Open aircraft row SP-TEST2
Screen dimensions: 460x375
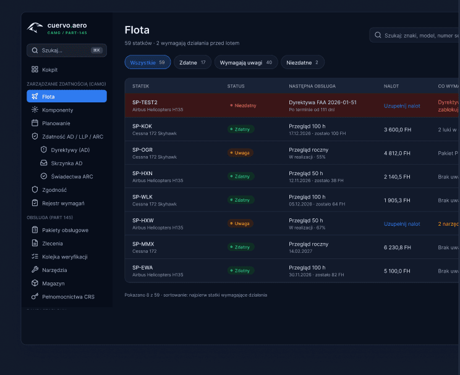[x=292, y=105]
